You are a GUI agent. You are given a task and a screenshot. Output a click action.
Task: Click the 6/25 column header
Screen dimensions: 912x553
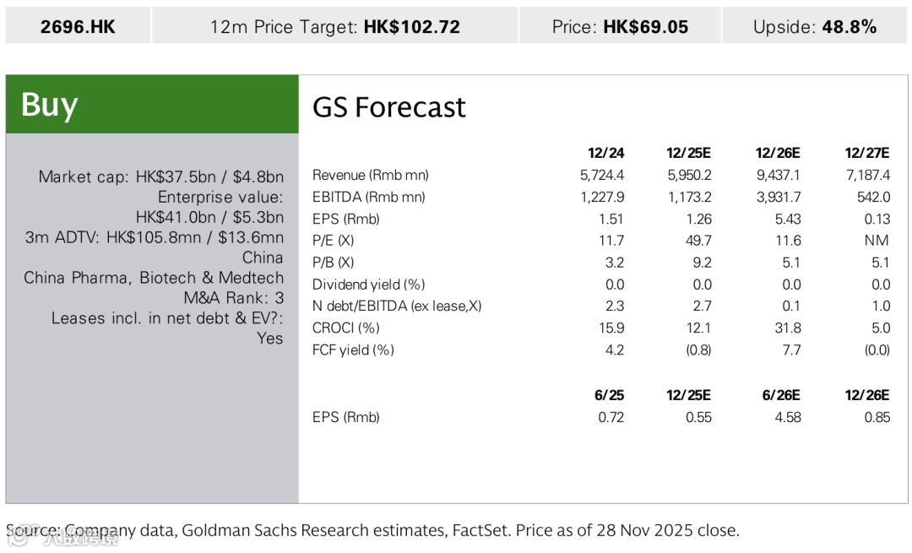[x=609, y=395]
